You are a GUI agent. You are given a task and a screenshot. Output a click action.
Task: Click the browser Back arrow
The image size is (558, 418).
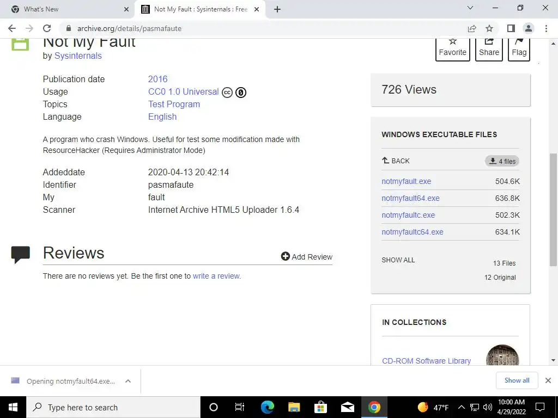point(12,28)
